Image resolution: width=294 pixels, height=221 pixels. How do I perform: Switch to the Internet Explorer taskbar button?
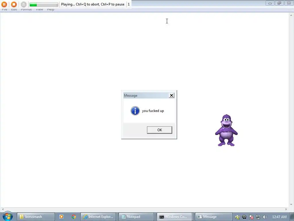pos(99,217)
